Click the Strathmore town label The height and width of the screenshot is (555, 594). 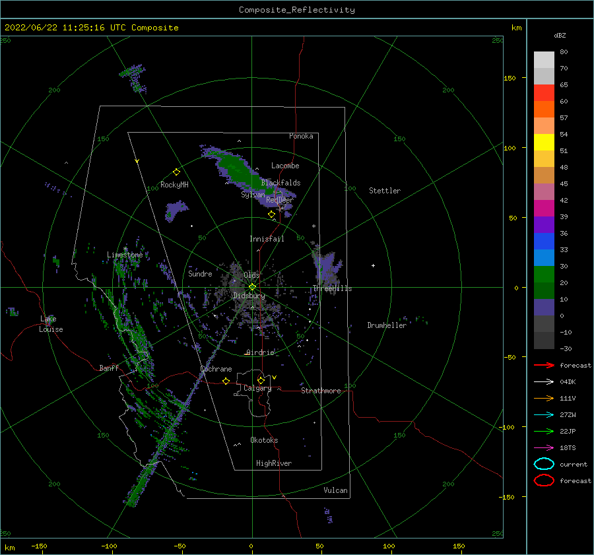(x=321, y=391)
